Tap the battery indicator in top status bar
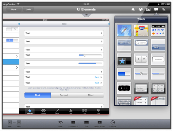The image size is (173, 131). (x=168, y=4)
